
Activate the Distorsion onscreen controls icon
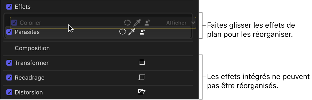[x=142, y=92]
